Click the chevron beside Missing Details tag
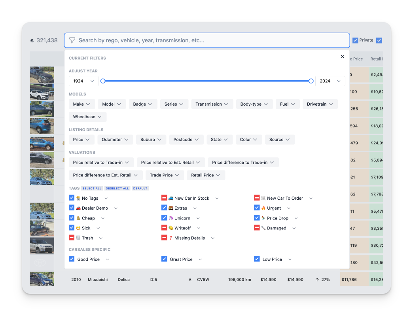 coord(213,238)
